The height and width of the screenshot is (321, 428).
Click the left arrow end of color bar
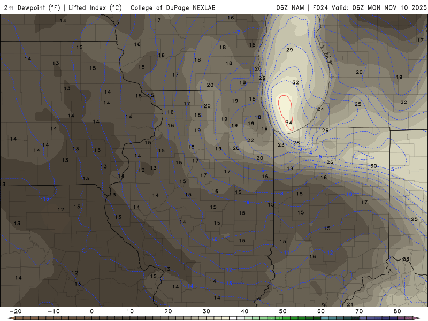[11, 318]
